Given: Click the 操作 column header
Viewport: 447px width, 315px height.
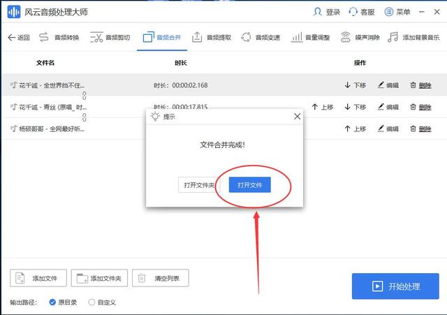Looking at the screenshot, I should click(x=360, y=63).
